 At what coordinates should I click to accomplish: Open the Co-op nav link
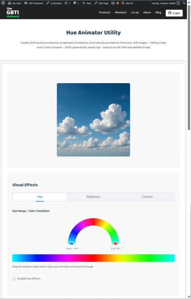135,12
